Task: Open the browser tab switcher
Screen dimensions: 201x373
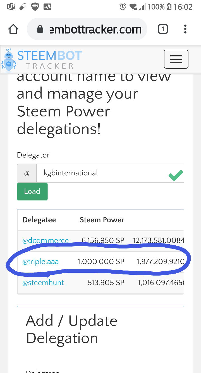Action: (163, 29)
